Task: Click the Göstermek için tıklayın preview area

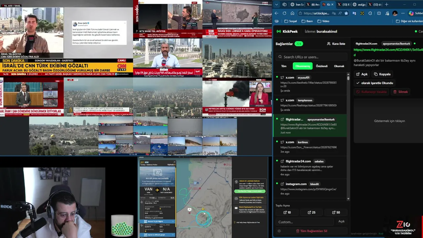Action: 389,121
